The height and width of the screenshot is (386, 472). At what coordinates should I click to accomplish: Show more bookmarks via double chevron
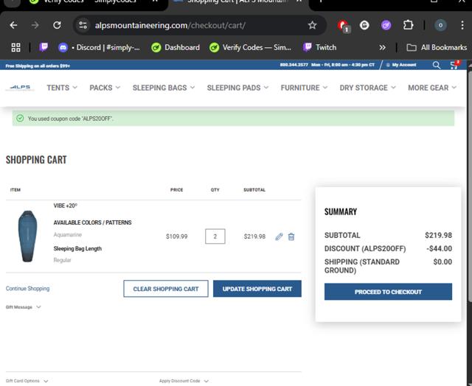pyautogui.click(x=382, y=47)
